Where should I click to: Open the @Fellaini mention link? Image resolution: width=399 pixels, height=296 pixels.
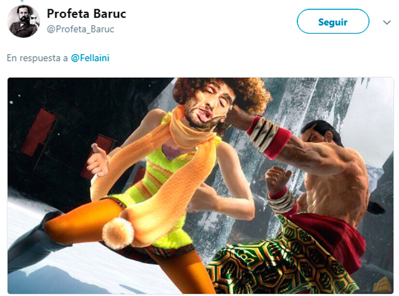tap(90, 58)
